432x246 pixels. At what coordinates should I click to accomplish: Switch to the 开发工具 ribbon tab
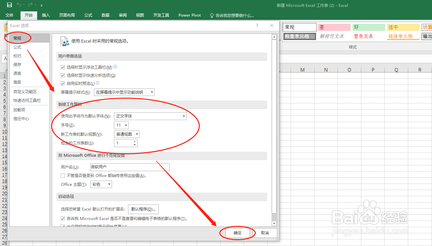tap(161, 15)
